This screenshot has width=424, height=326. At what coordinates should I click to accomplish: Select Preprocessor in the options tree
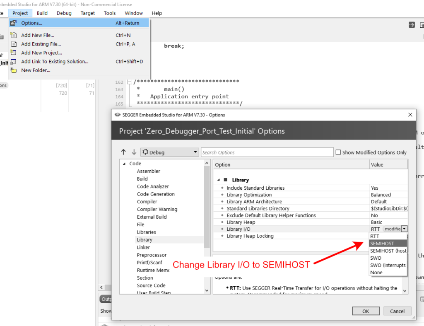click(x=152, y=255)
